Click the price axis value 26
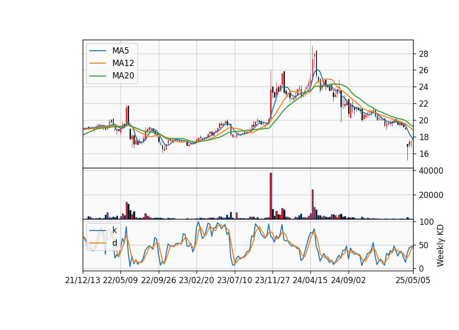The width and height of the screenshot is (459, 330). point(424,71)
